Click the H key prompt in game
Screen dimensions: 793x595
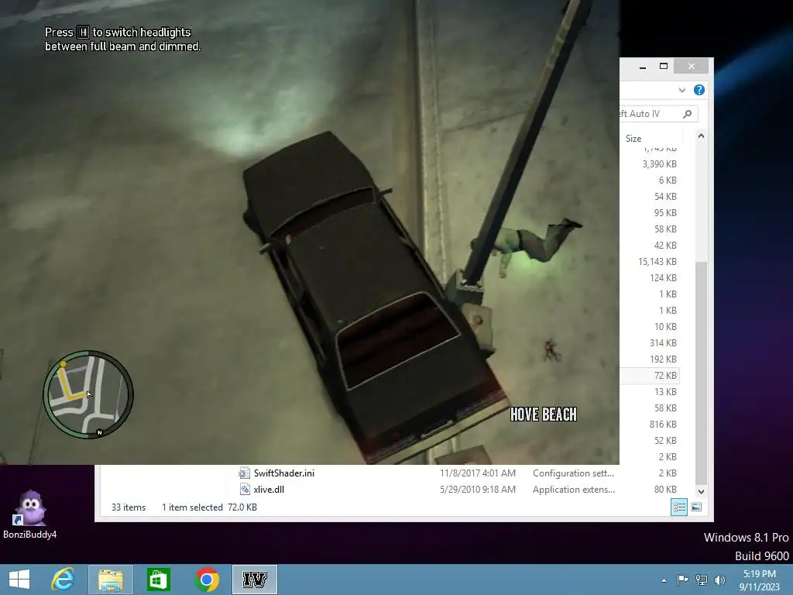pyautogui.click(x=83, y=33)
